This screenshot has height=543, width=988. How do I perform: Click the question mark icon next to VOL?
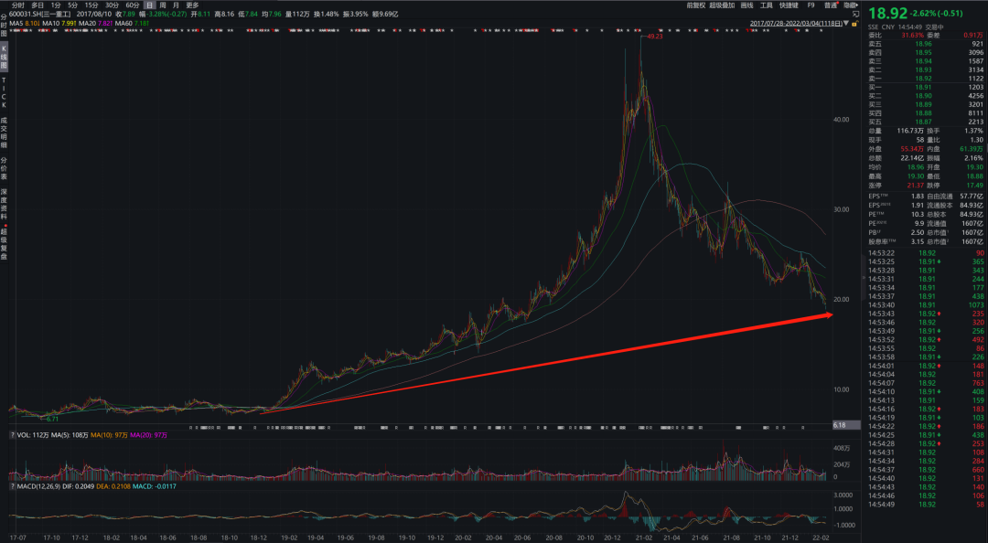13,435
